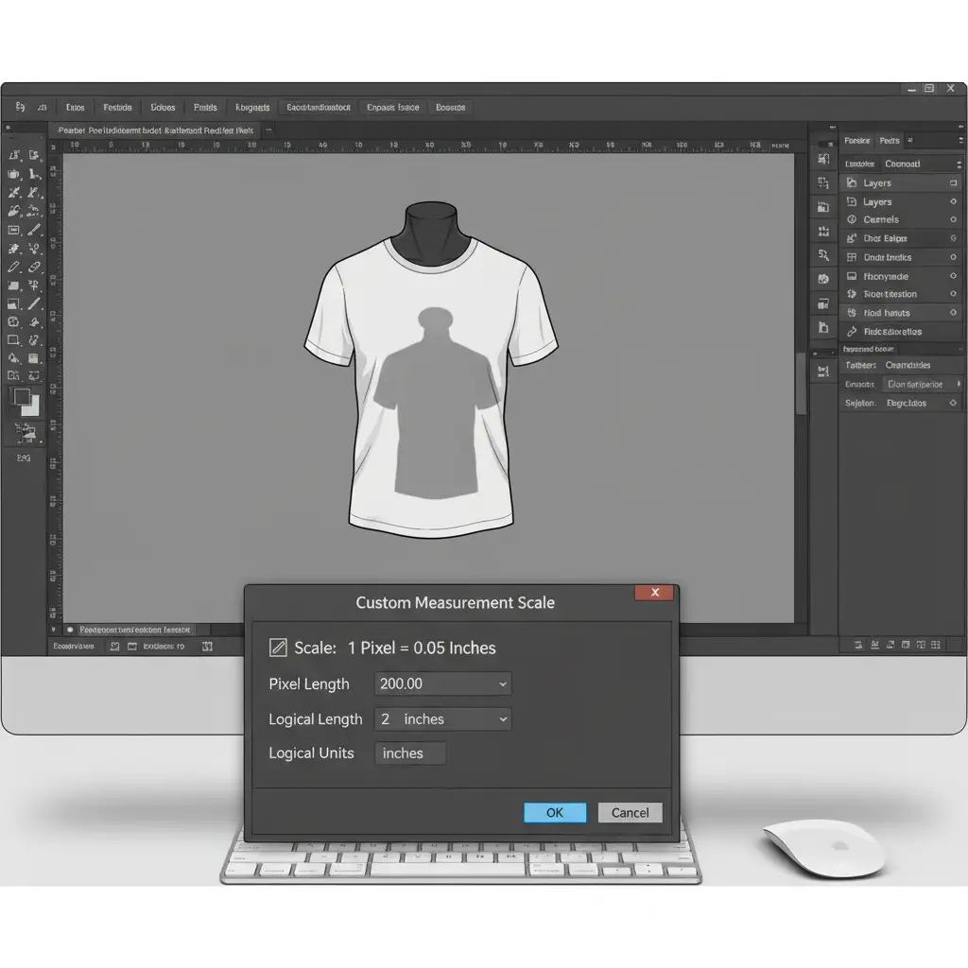Toggle the circle indicator on Channels row
Viewport: 968px width, 968px height.
click(953, 220)
